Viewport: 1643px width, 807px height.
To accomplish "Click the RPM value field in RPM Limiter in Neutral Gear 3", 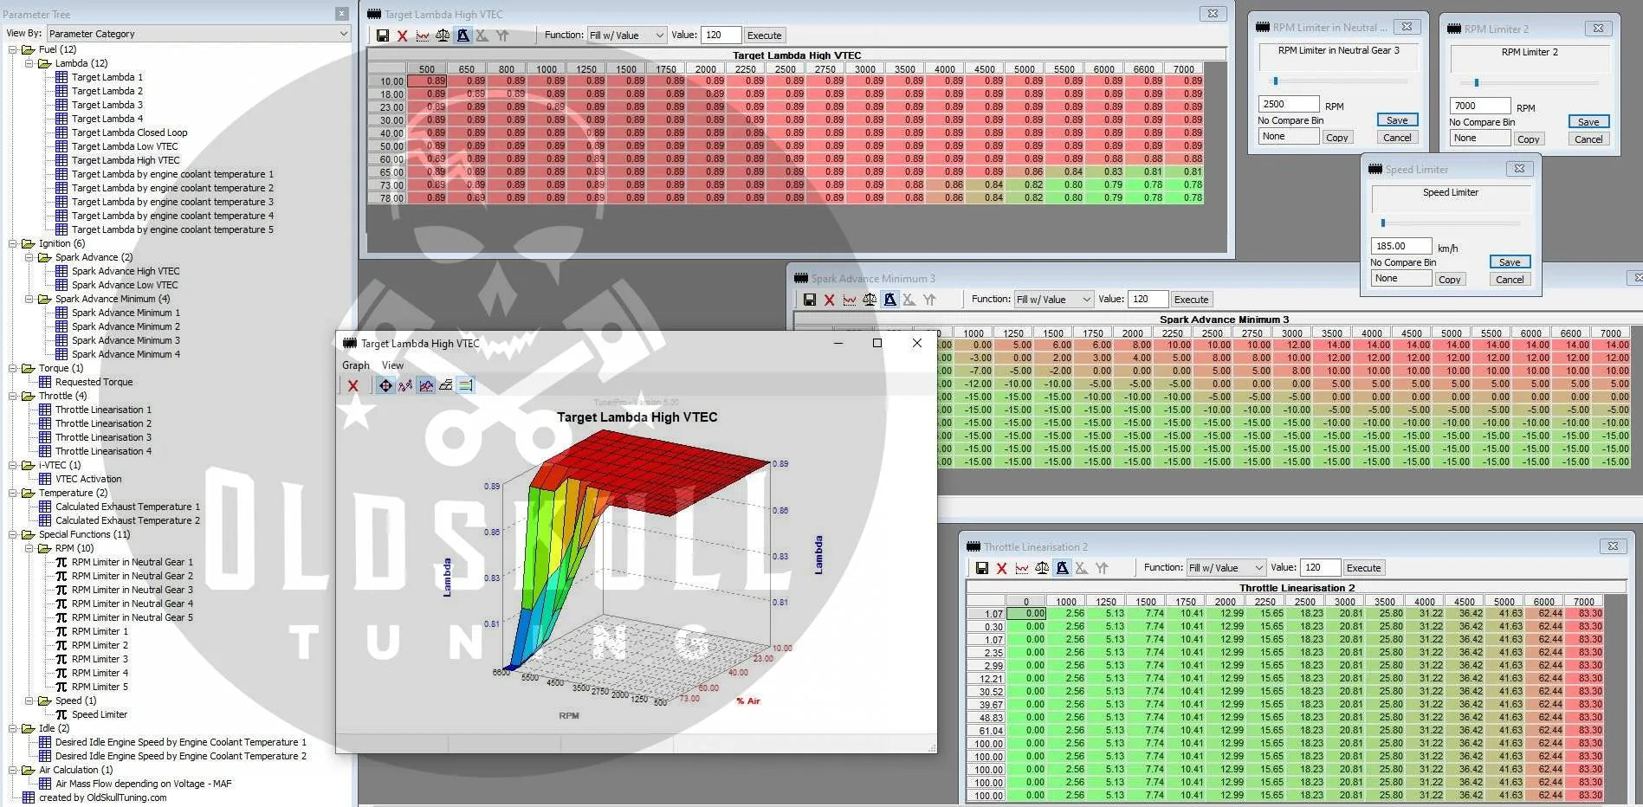I will [1289, 104].
